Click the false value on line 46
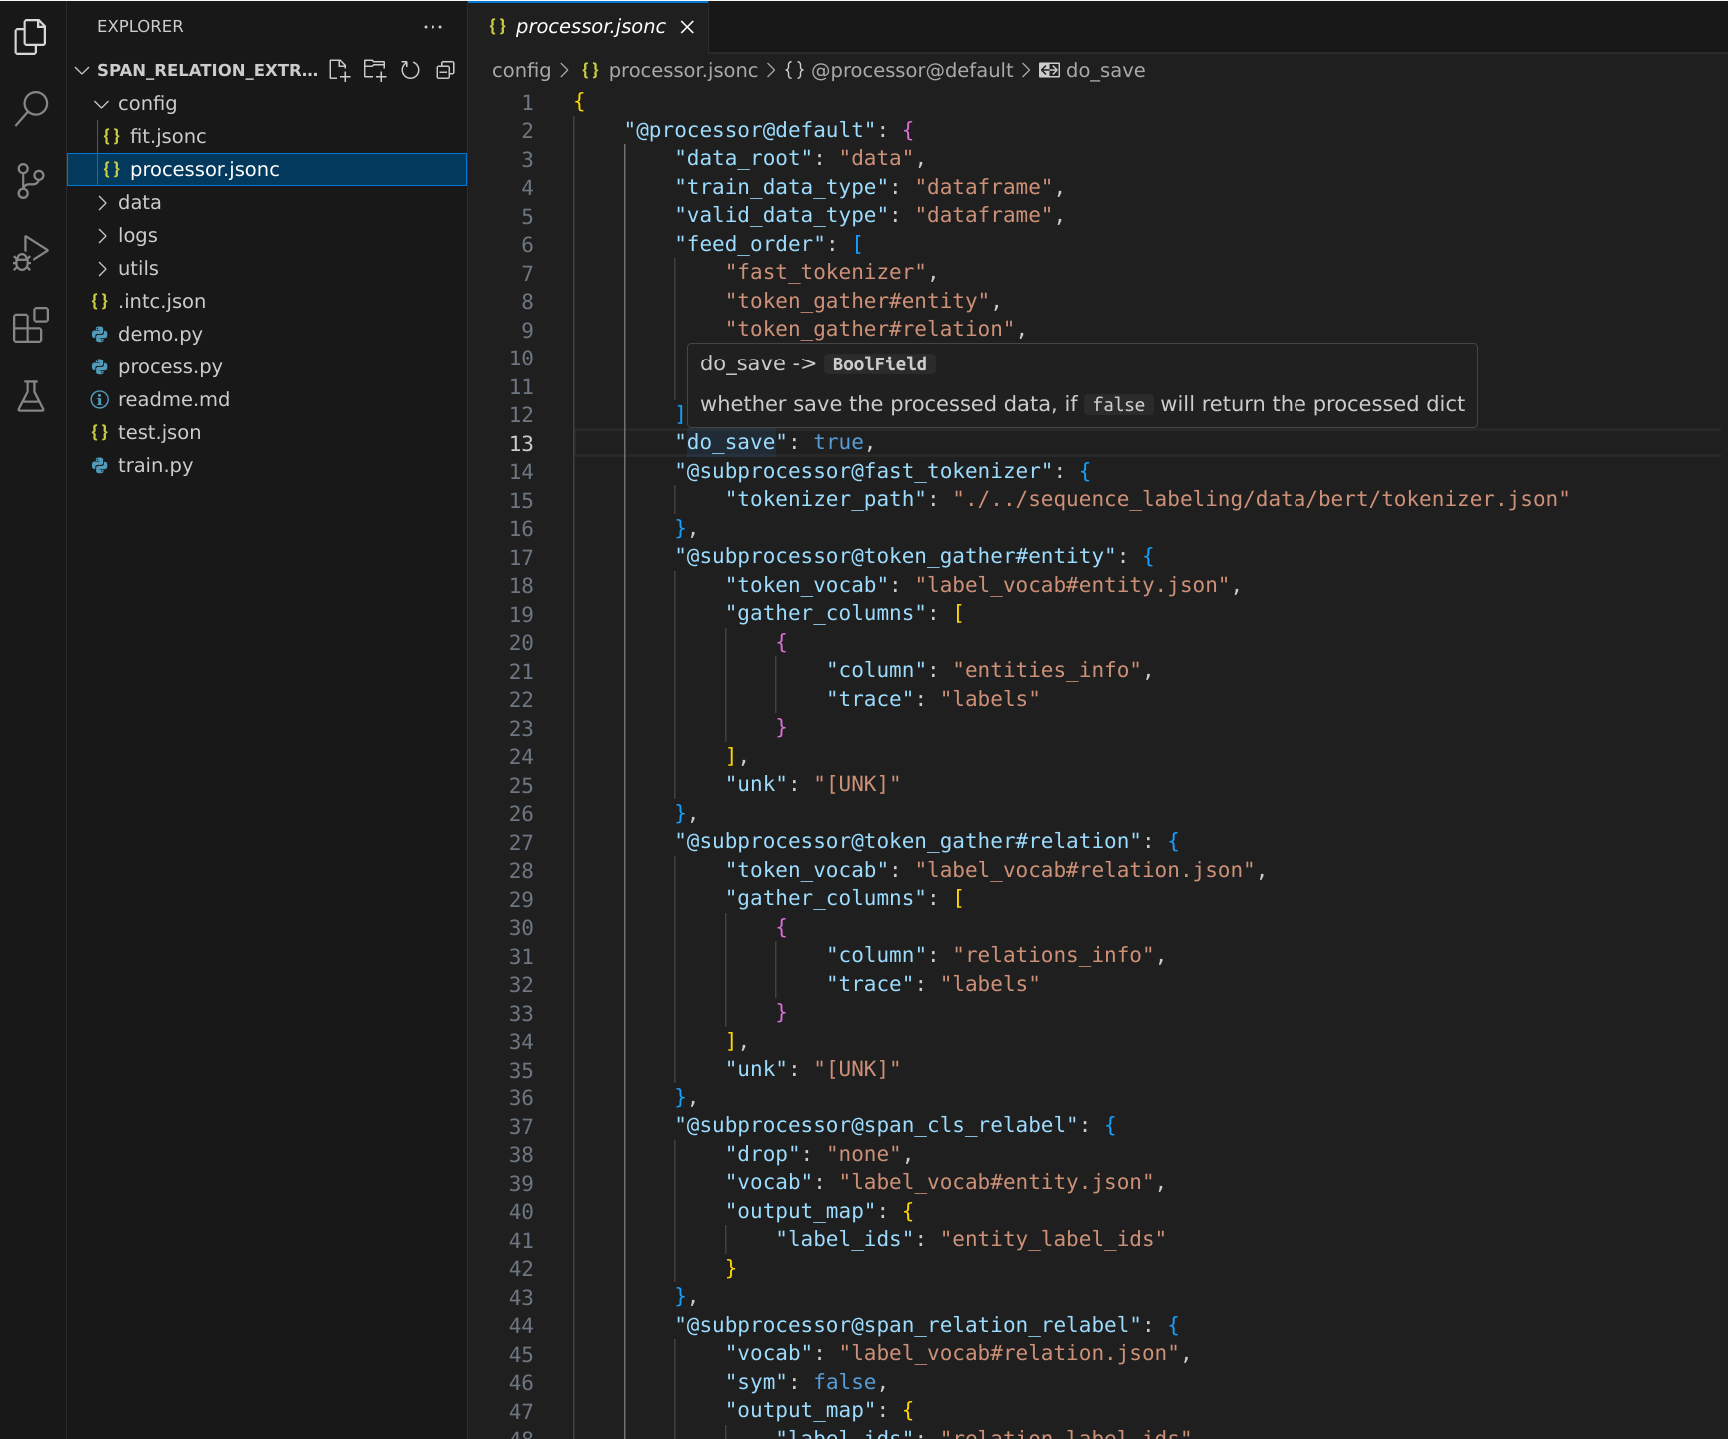The image size is (1728, 1439). coord(845,1382)
